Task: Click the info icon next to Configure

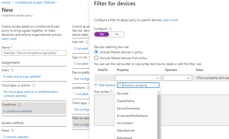Action: coord(111,29)
